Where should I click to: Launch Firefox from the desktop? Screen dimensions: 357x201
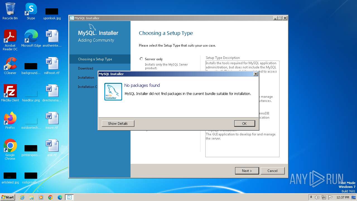10,120
